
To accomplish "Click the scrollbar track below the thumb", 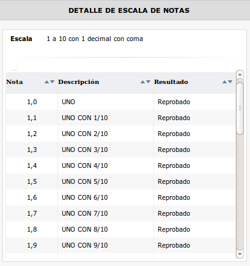I will (240, 192).
